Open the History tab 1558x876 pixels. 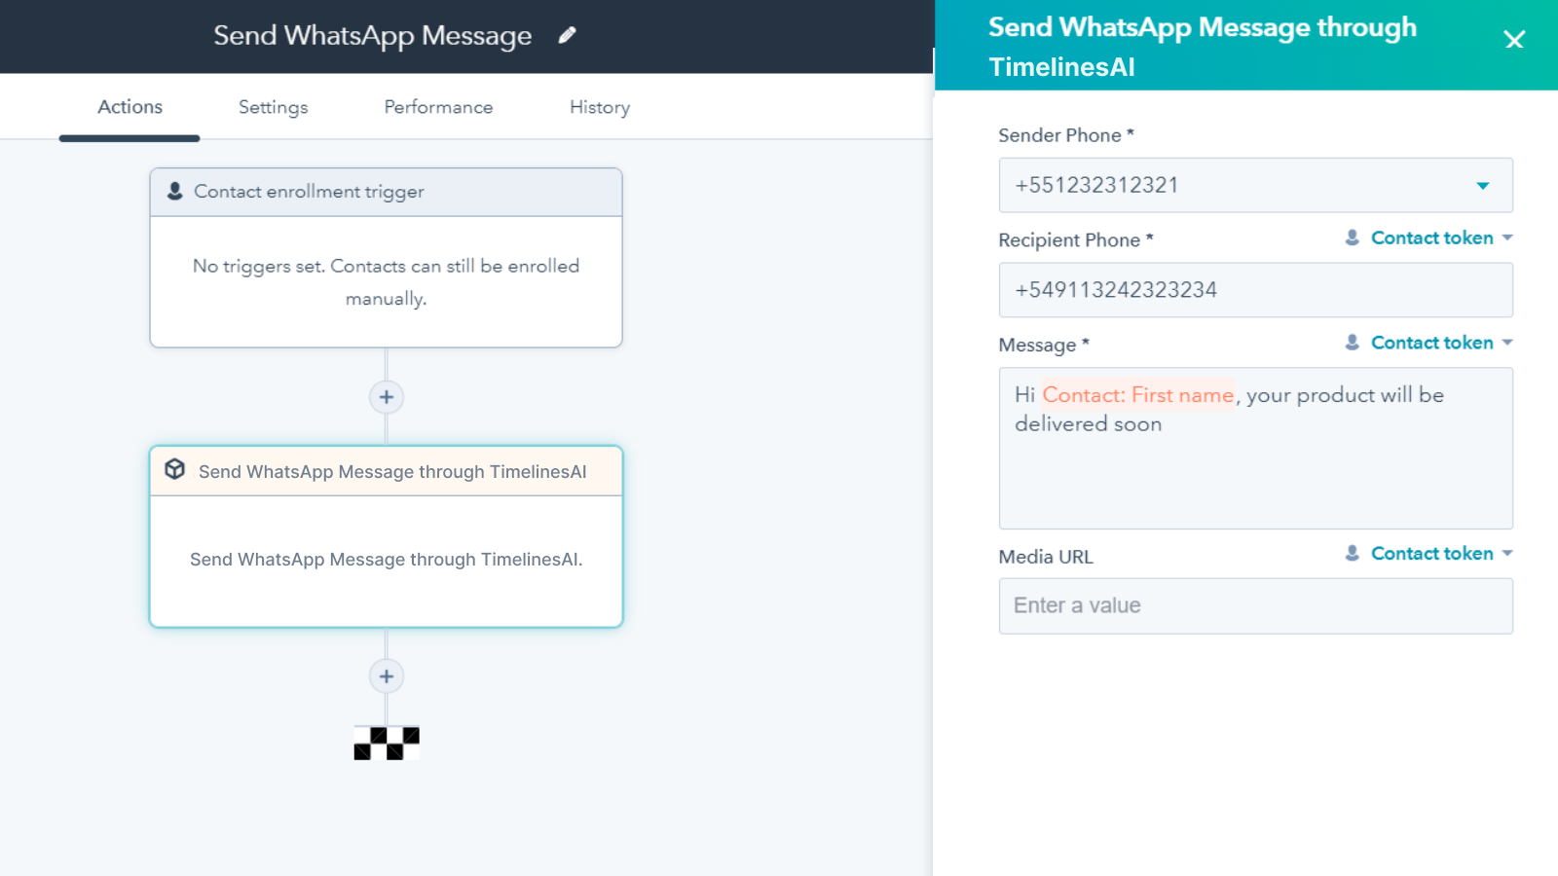coord(599,107)
